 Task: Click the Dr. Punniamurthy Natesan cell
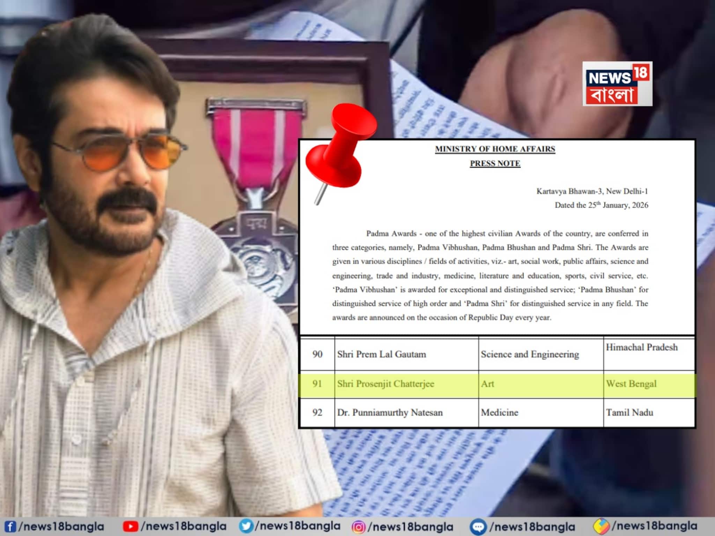[x=390, y=412]
